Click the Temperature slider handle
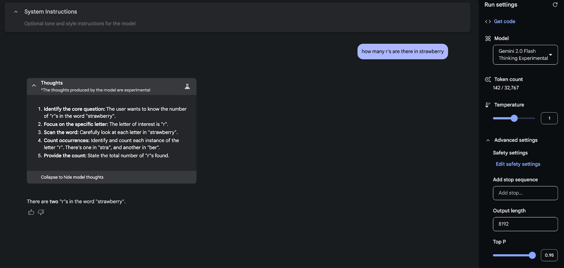Viewport: 564px width, 268px height. tap(514, 118)
